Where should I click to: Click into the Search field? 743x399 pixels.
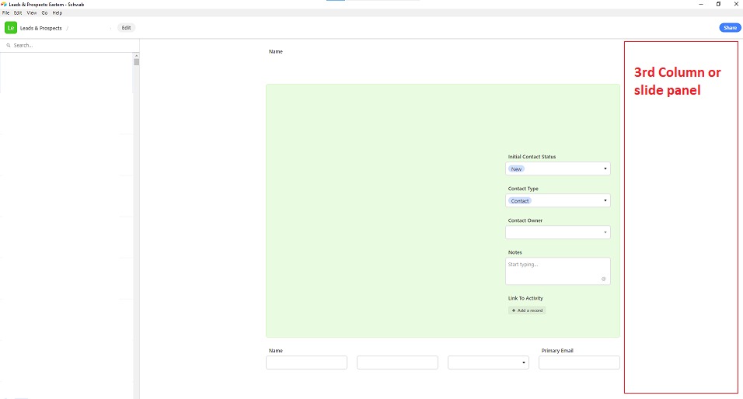pos(71,46)
